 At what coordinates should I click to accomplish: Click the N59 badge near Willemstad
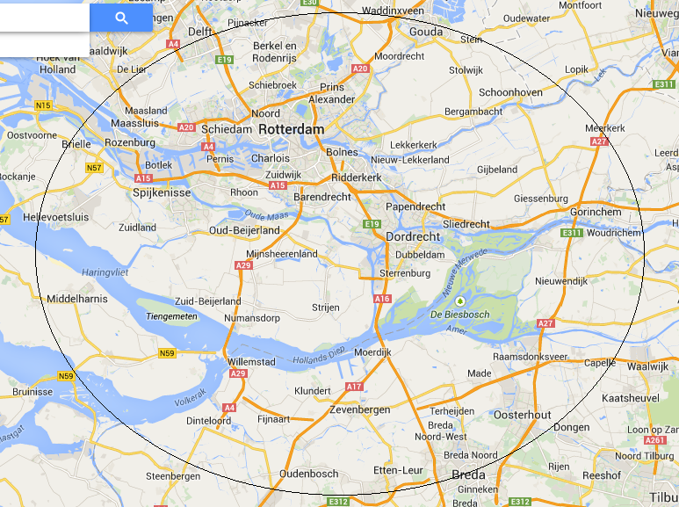tap(167, 353)
